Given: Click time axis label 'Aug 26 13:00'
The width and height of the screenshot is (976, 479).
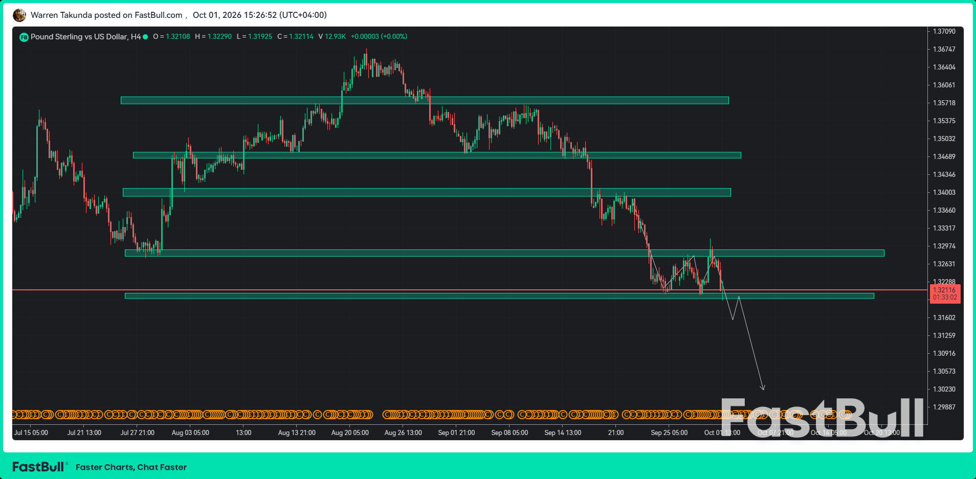Looking at the screenshot, I should (403, 432).
